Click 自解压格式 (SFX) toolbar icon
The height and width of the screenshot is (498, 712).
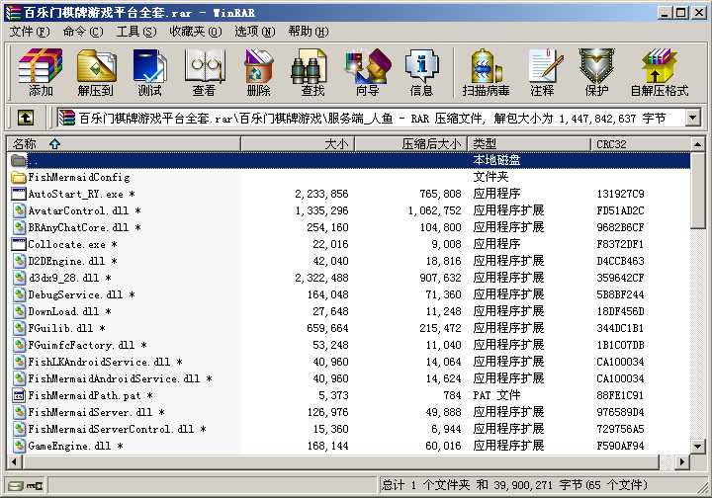point(660,72)
